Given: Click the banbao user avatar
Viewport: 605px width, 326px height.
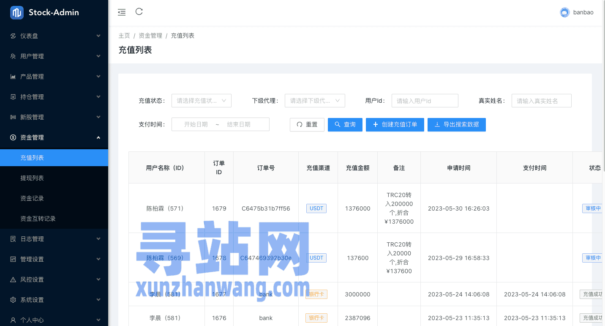Looking at the screenshot, I should [565, 12].
